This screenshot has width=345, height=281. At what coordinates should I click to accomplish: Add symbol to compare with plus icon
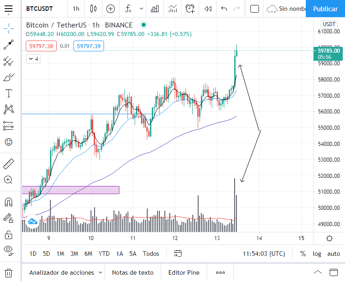click(110, 9)
